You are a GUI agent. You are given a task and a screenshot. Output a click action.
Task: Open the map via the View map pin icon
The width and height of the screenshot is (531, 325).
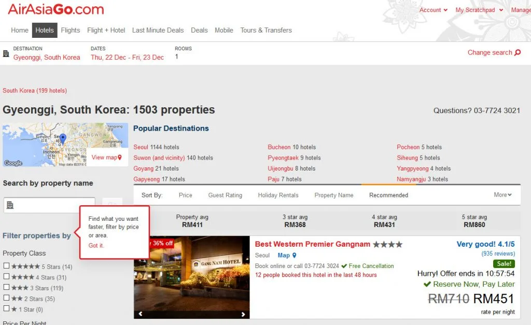[119, 157]
